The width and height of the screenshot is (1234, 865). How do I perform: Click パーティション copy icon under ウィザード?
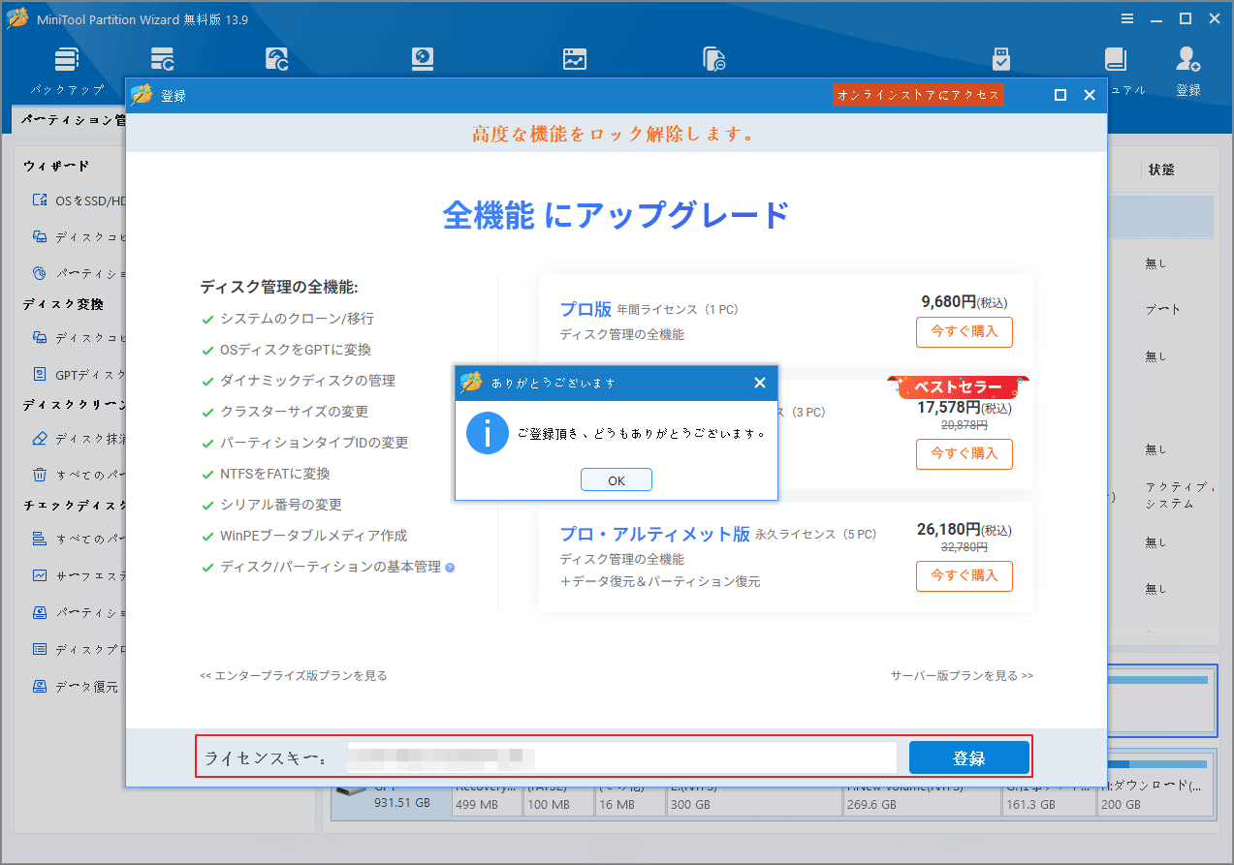coord(40,273)
